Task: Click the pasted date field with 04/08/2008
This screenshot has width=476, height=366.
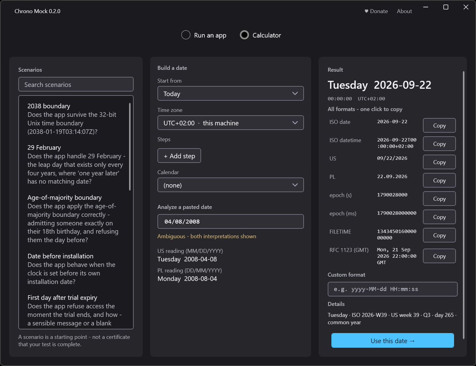Action: [x=230, y=221]
